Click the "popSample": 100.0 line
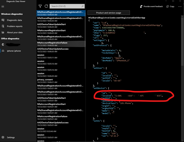This screenshot has width=184, height=142. click(104, 30)
